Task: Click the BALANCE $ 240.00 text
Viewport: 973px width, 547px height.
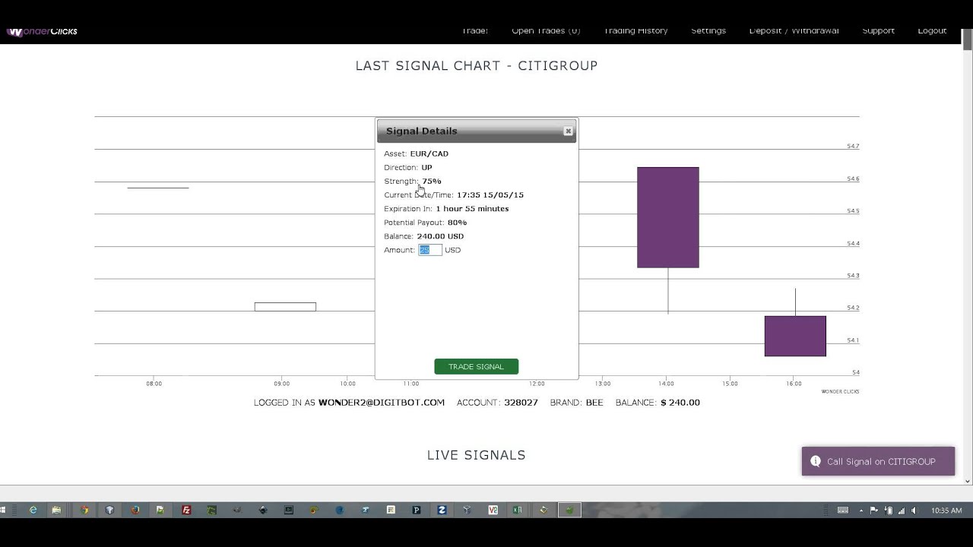Action: [x=658, y=403]
